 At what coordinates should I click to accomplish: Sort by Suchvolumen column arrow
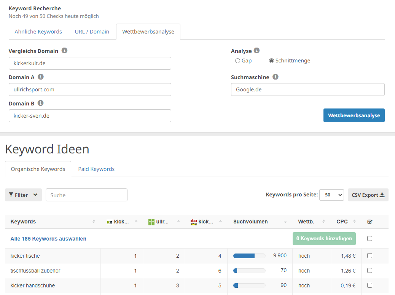click(285, 222)
